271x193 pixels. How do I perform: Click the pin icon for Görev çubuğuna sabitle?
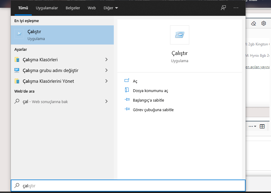click(127, 109)
